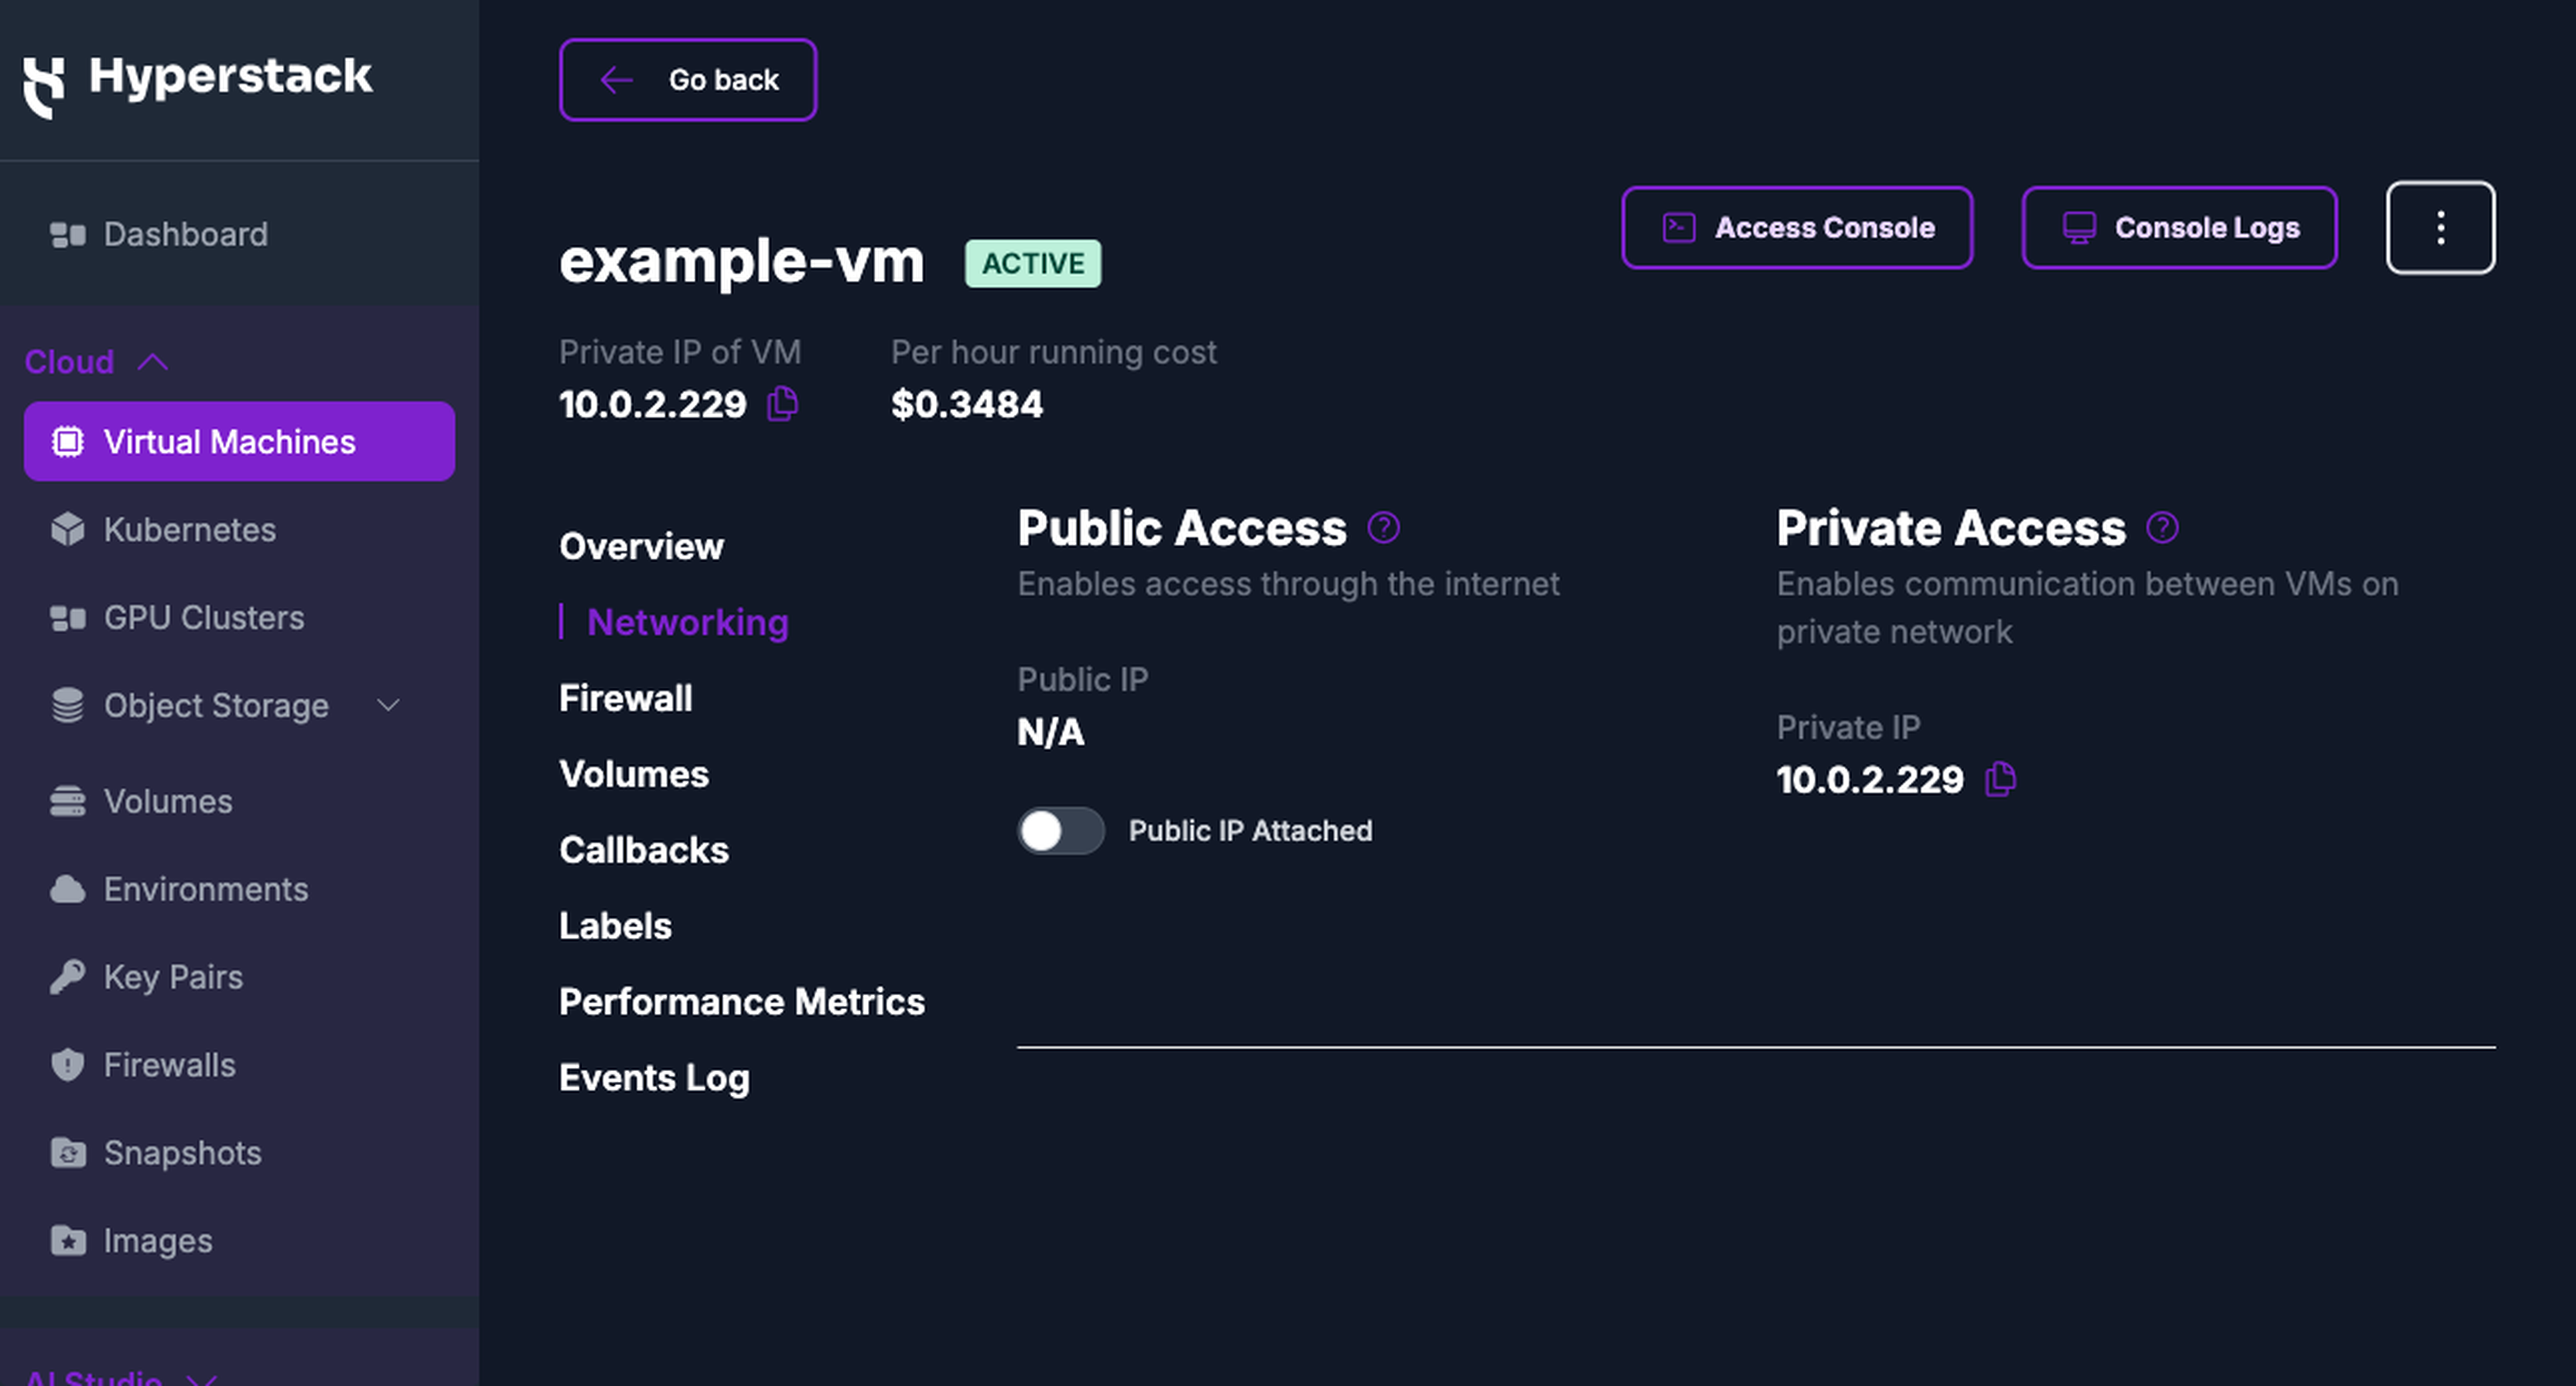The width and height of the screenshot is (2576, 1386).
Task: Expand the Object Storage submenu chevron
Action: pos(388,706)
